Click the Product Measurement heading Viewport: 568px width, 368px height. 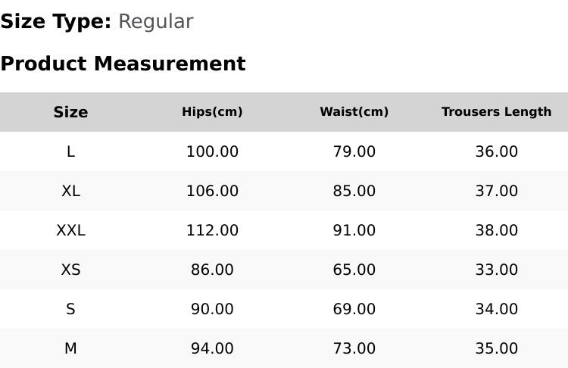123,64
